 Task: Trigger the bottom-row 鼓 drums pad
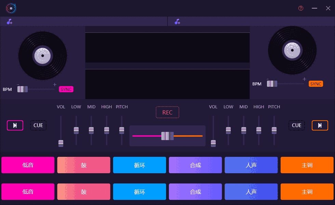tap(83, 192)
